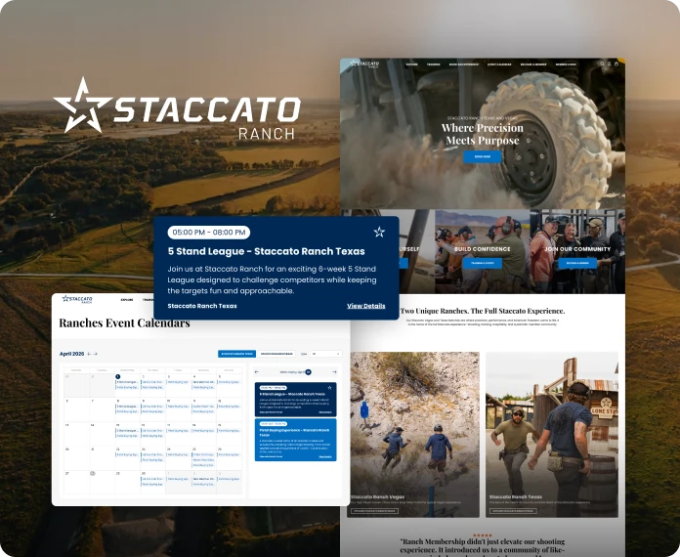This screenshot has height=557, width=680.
Task: Open the shopping bag icon in homepage header
Action: [616, 64]
